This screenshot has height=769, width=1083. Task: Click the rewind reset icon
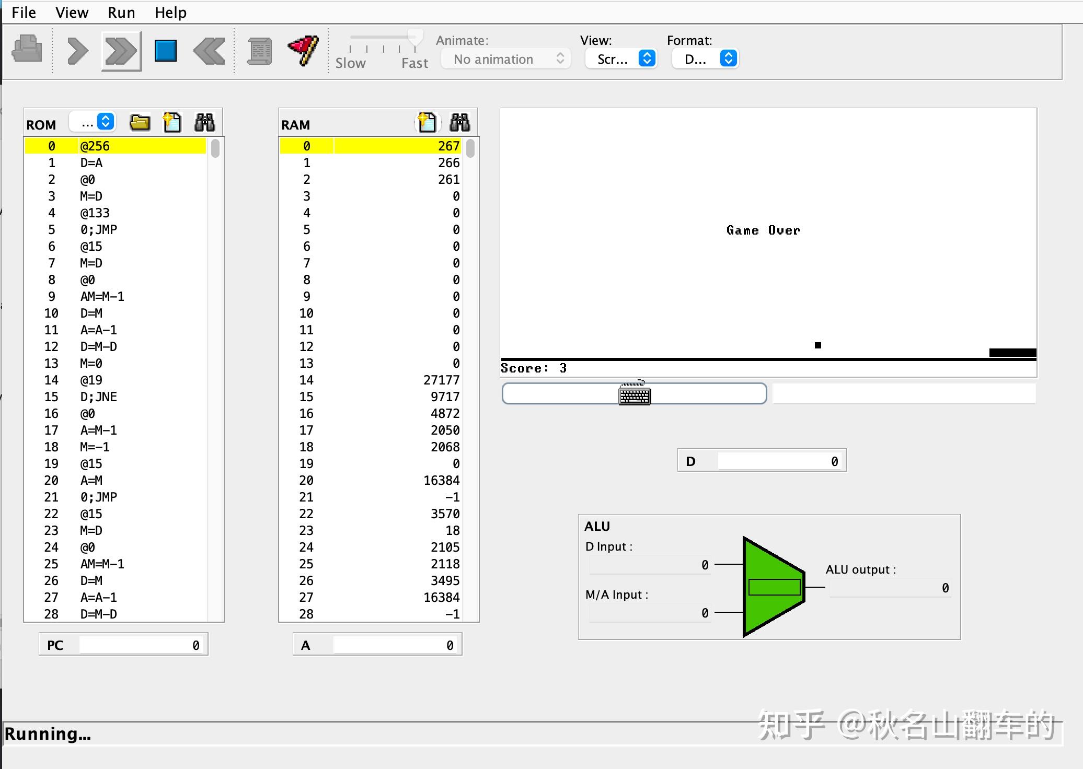(x=208, y=51)
